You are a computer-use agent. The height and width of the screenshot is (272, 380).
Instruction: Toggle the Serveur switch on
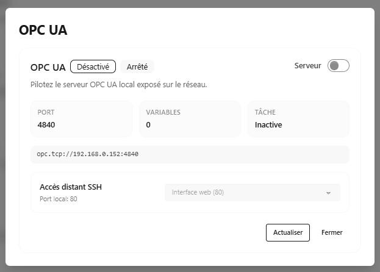point(339,66)
